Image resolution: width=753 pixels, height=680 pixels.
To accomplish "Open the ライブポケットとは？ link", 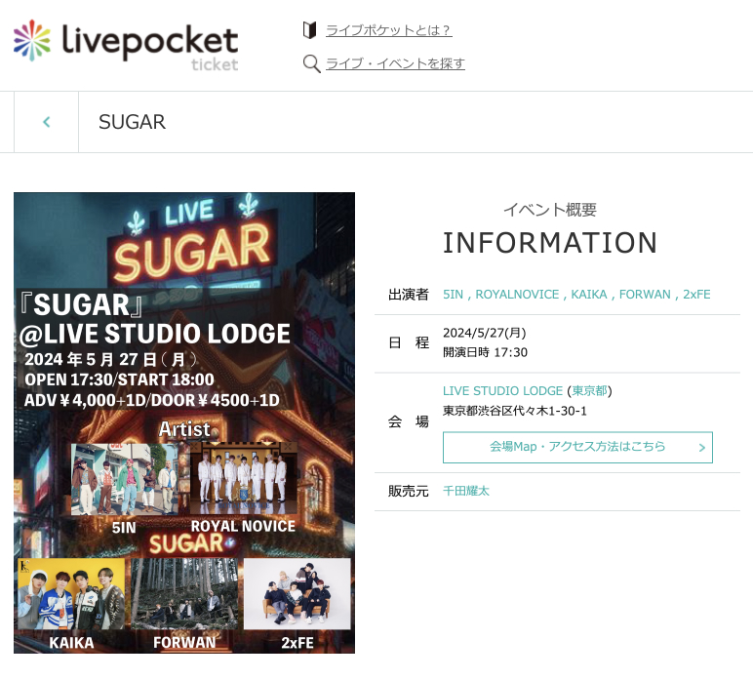I will point(388,30).
